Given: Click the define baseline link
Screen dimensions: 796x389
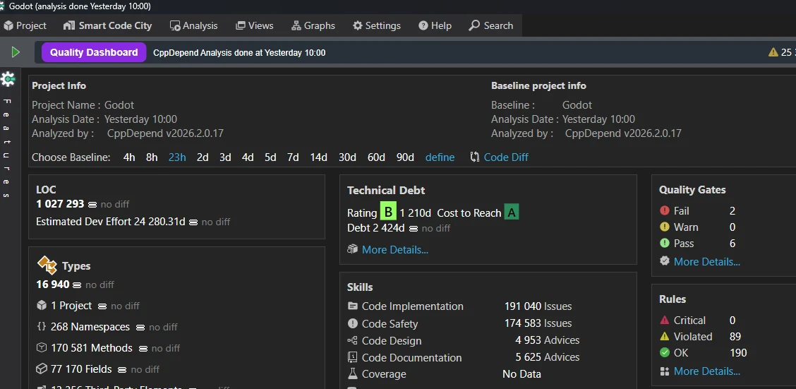Looking at the screenshot, I should coord(440,157).
